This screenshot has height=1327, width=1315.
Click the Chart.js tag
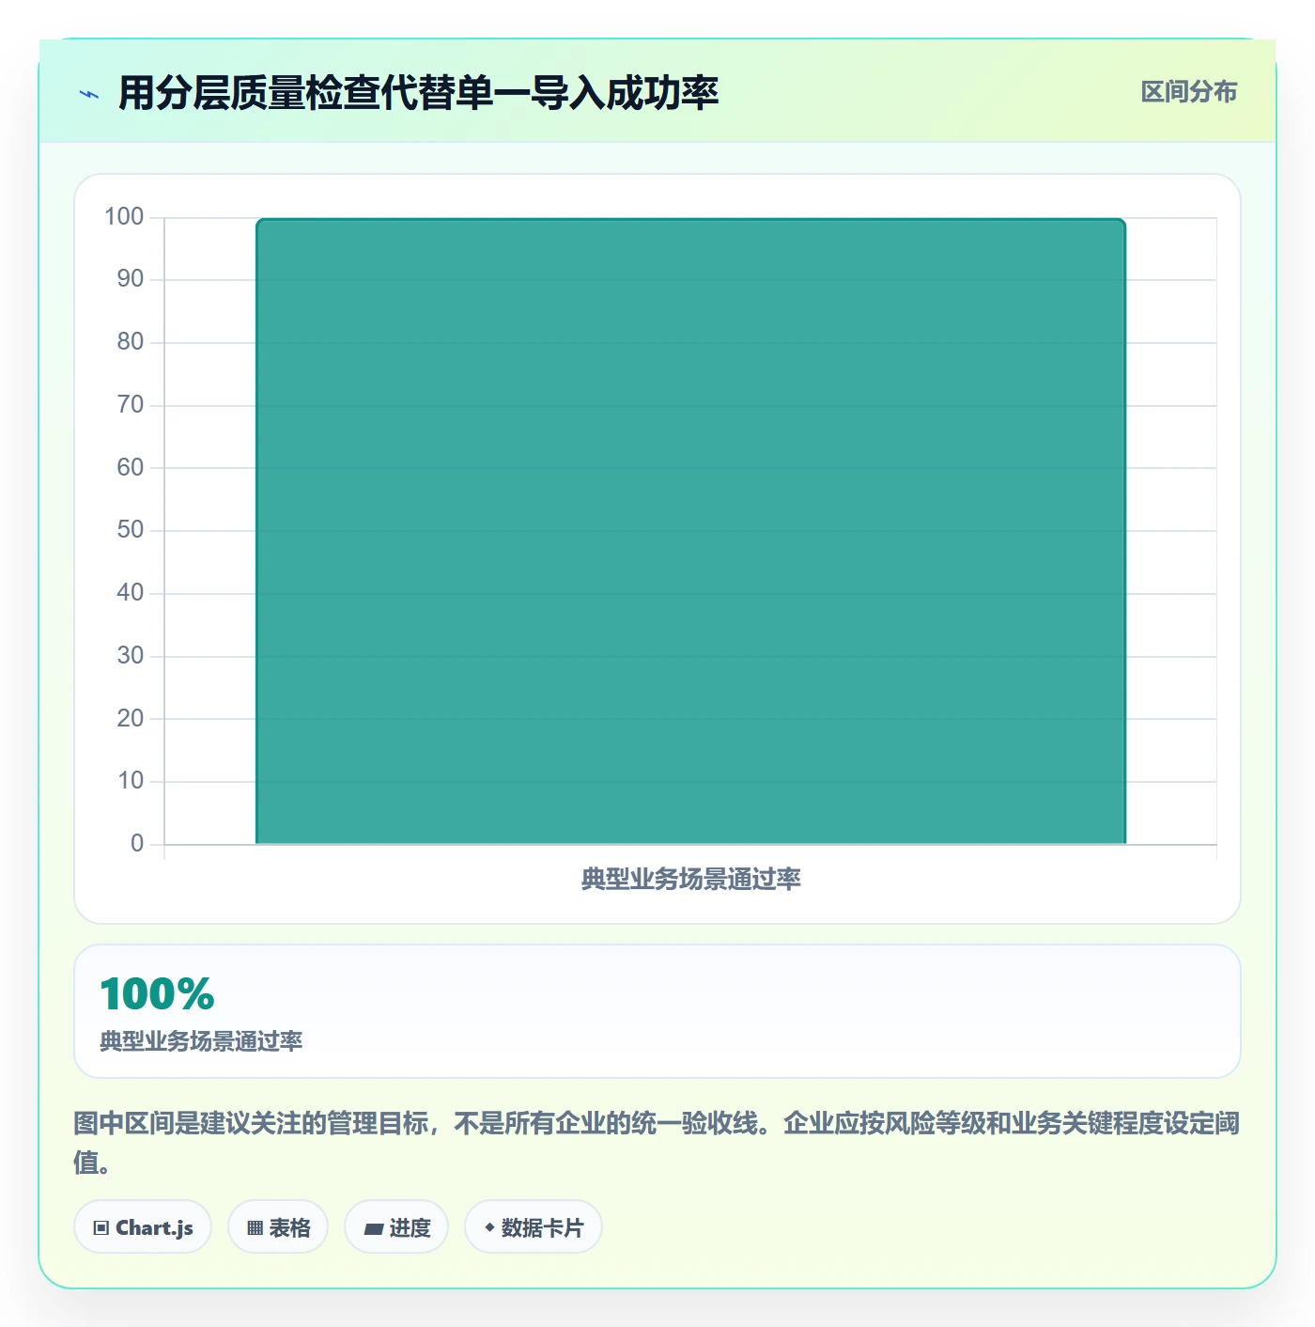(143, 1227)
